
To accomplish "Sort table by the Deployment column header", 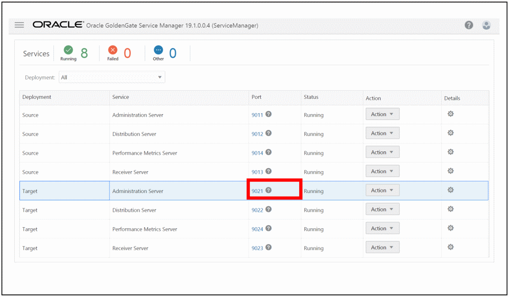I will click(37, 97).
